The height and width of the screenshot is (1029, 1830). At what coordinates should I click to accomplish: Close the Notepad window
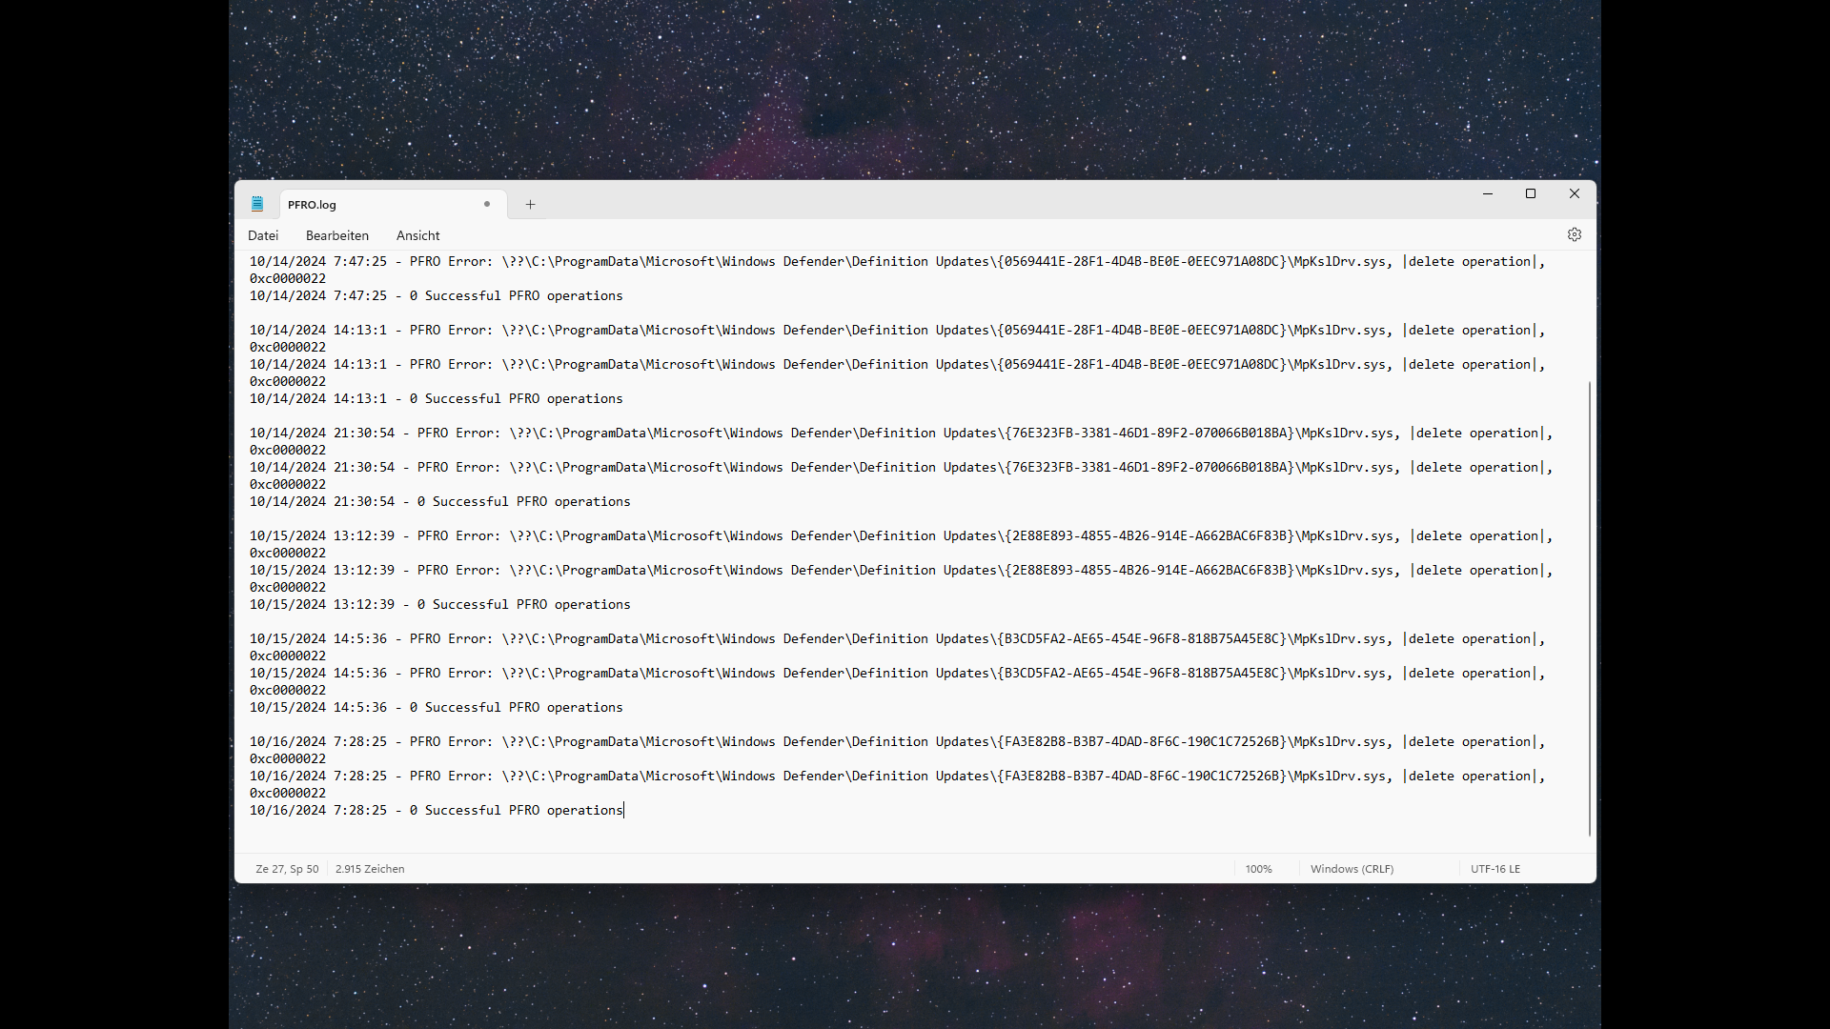pyautogui.click(x=1575, y=193)
